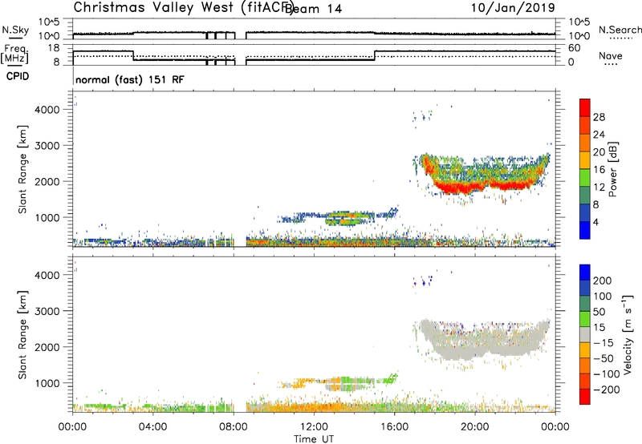Click the 4 label on the power colorbar
642x444 pixels.
click(x=596, y=222)
